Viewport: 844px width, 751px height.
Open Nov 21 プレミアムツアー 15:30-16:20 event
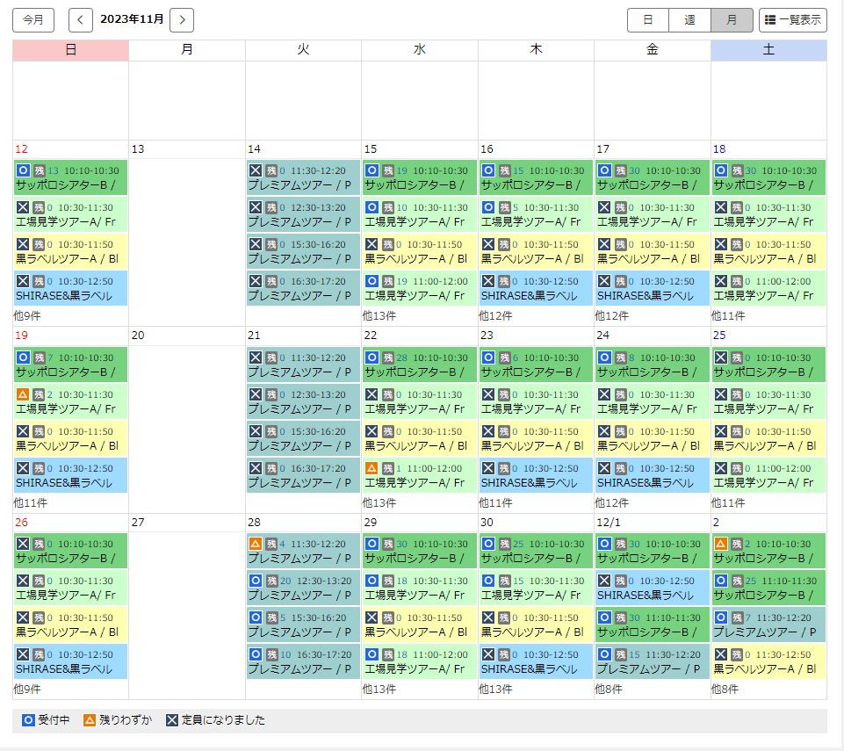pyautogui.click(x=303, y=438)
